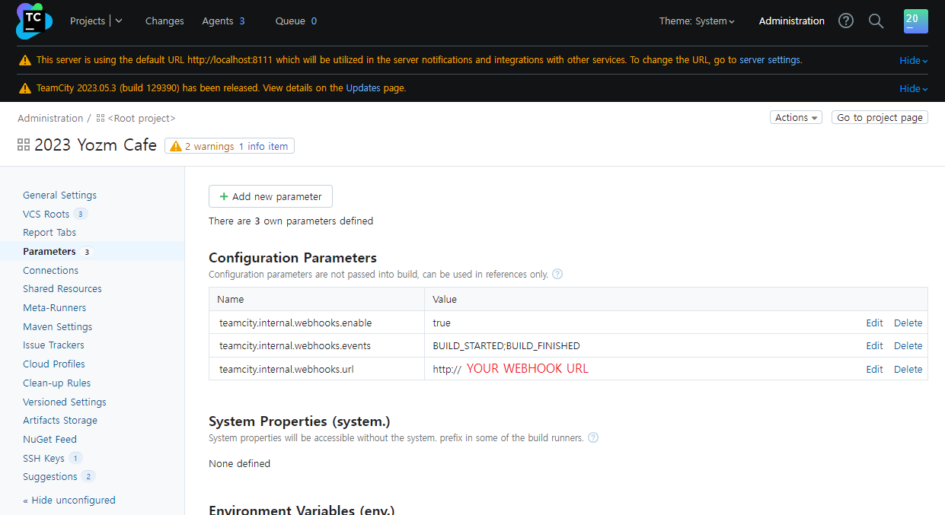Open the user avatar menu

coord(916,21)
